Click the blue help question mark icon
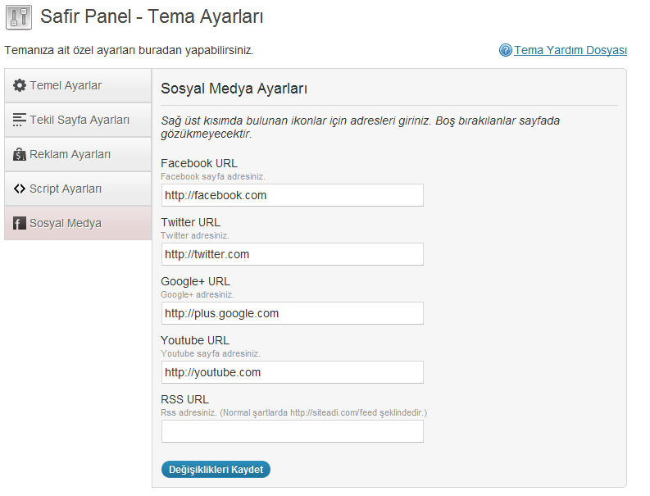This screenshot has width=650, height=496. coord(505,50)
